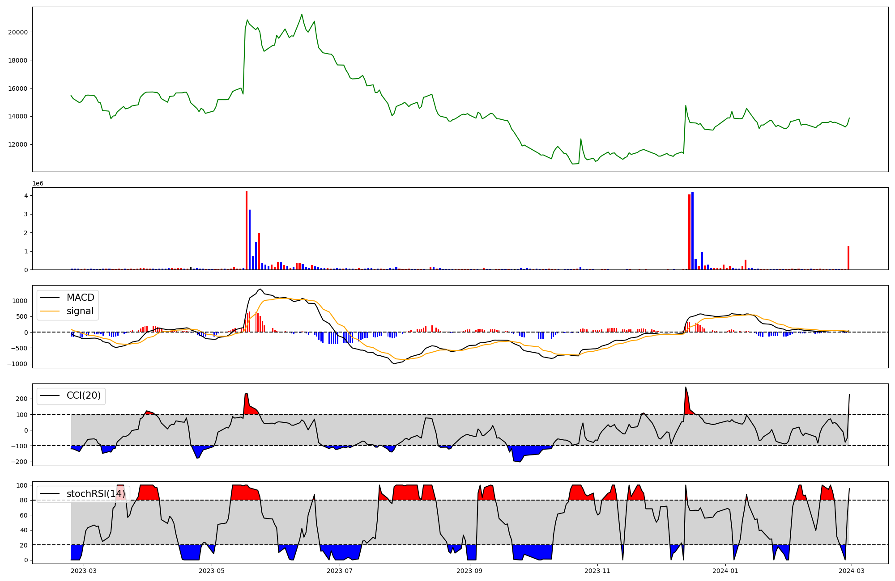Click the 12000 price axis tick label
Image resolution: width=895 pixels, height=581 pixels.
(x=18, y=144)
